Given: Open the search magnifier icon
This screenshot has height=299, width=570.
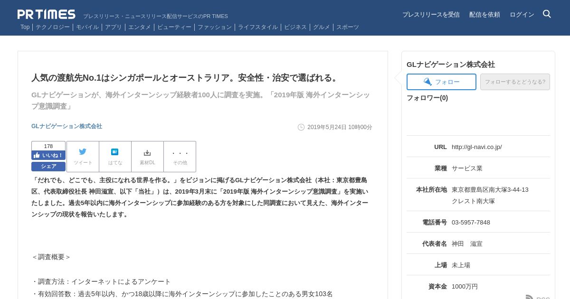Looking at the screenshot, I should (x=547, y=14).
